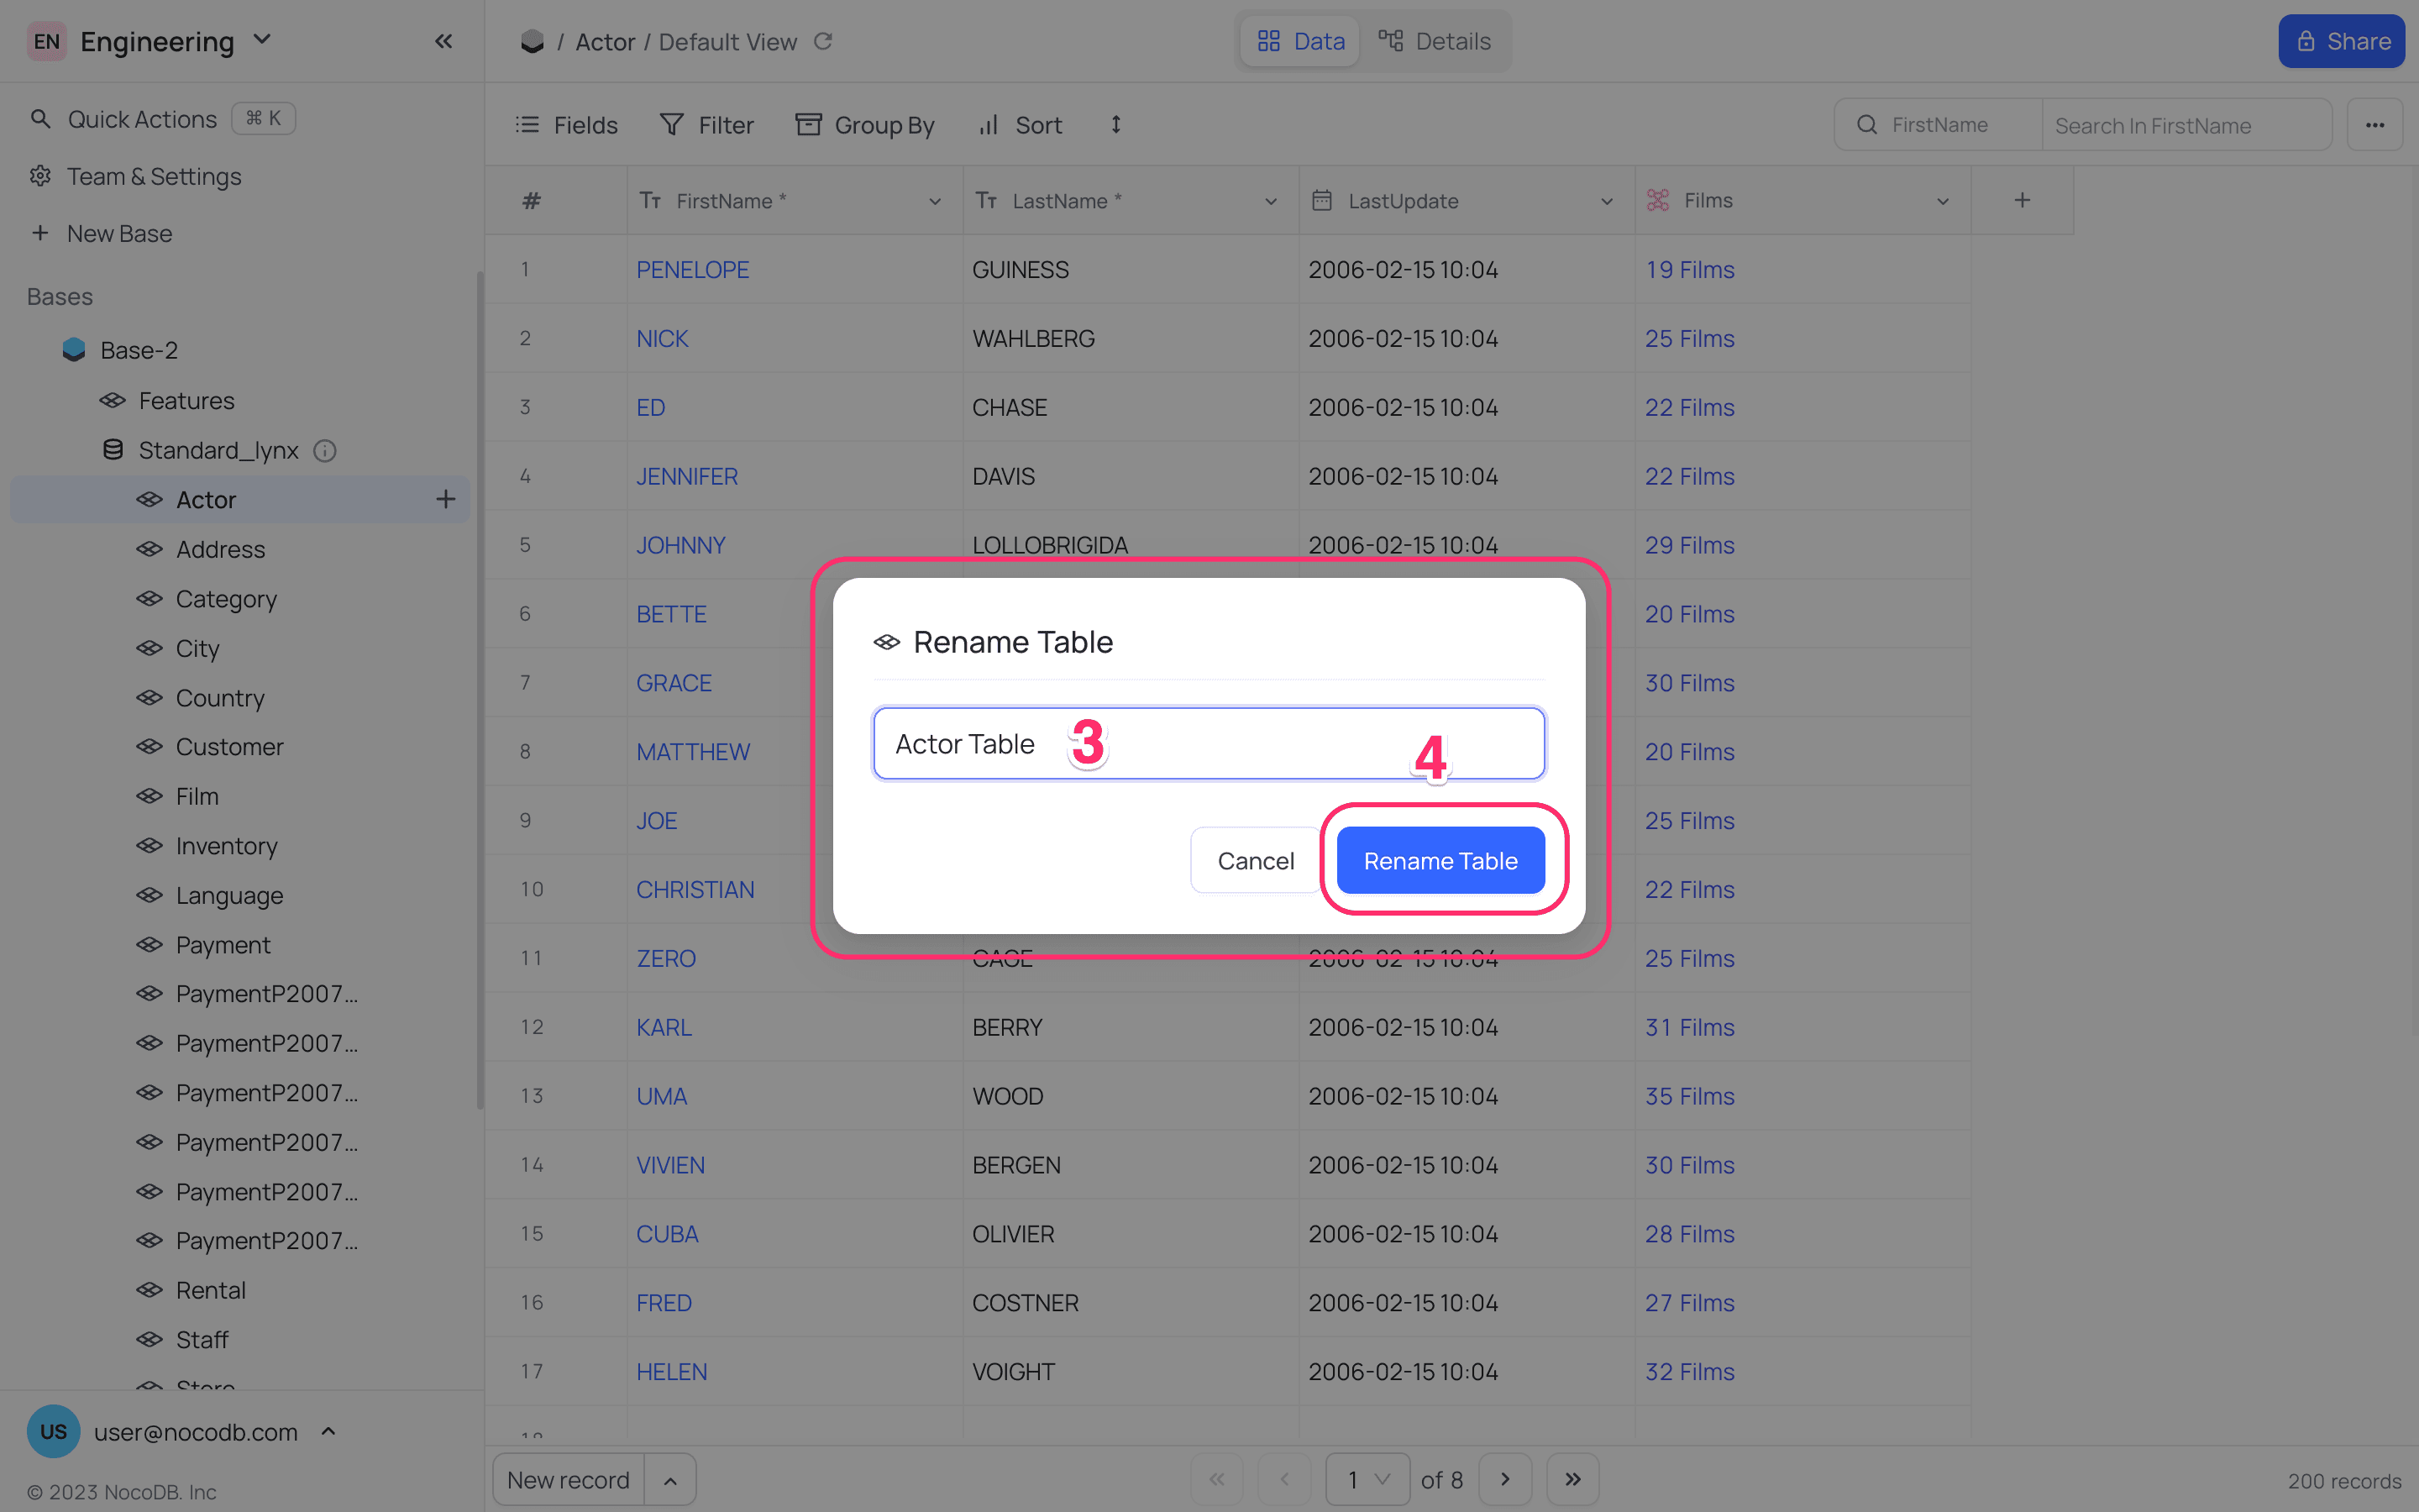Image resolution: width=2419 pixels, height=1512 pixels.
Task: Open LastUpdate column dropdown arrow
Action: pos(1606,201)
